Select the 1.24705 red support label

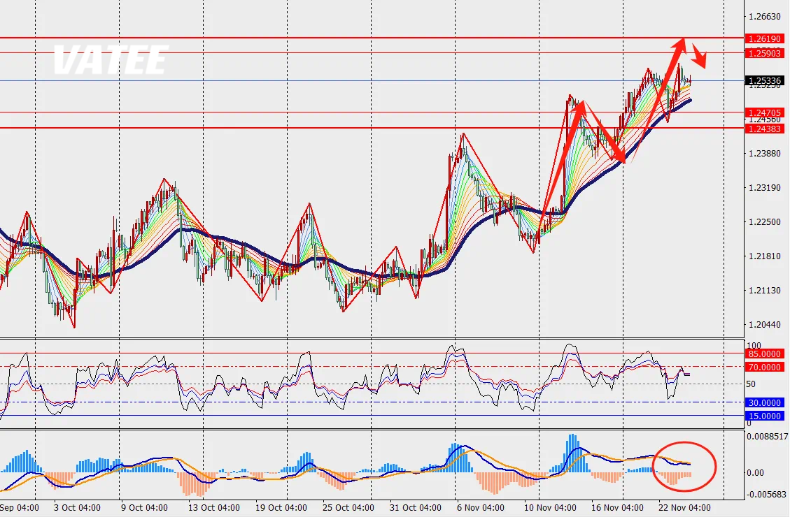click(x=764, y=112)
